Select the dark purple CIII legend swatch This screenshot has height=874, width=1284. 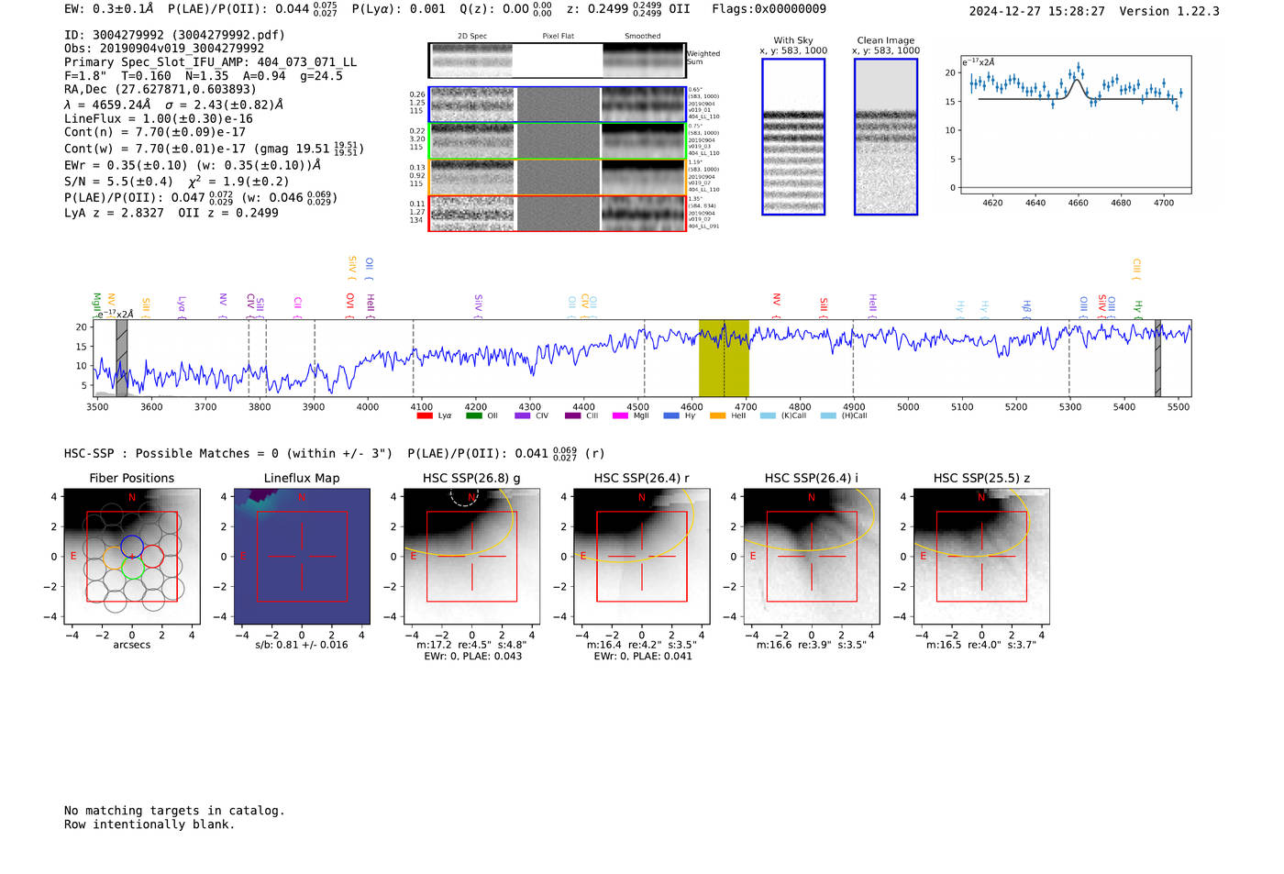tap(573, 416)
